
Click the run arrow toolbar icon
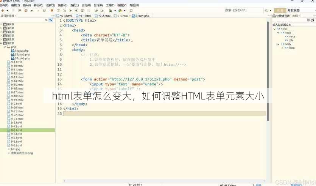[70, 11]
